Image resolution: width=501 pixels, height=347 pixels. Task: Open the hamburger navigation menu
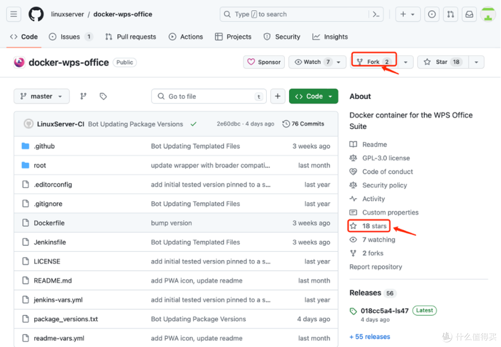(x=13, y=14)
